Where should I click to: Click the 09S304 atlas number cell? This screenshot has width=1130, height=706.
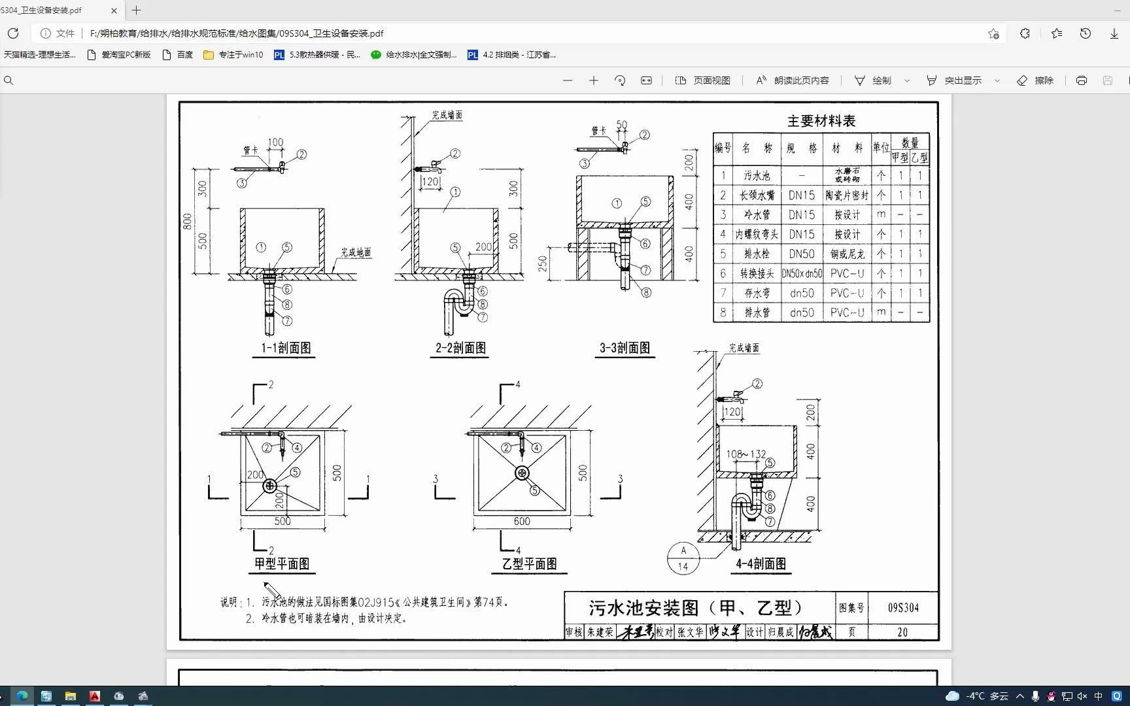903,608
